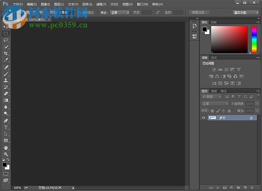262x191 pixels.
Task: Delete layer using the trash icon
Action: [252, 188]
